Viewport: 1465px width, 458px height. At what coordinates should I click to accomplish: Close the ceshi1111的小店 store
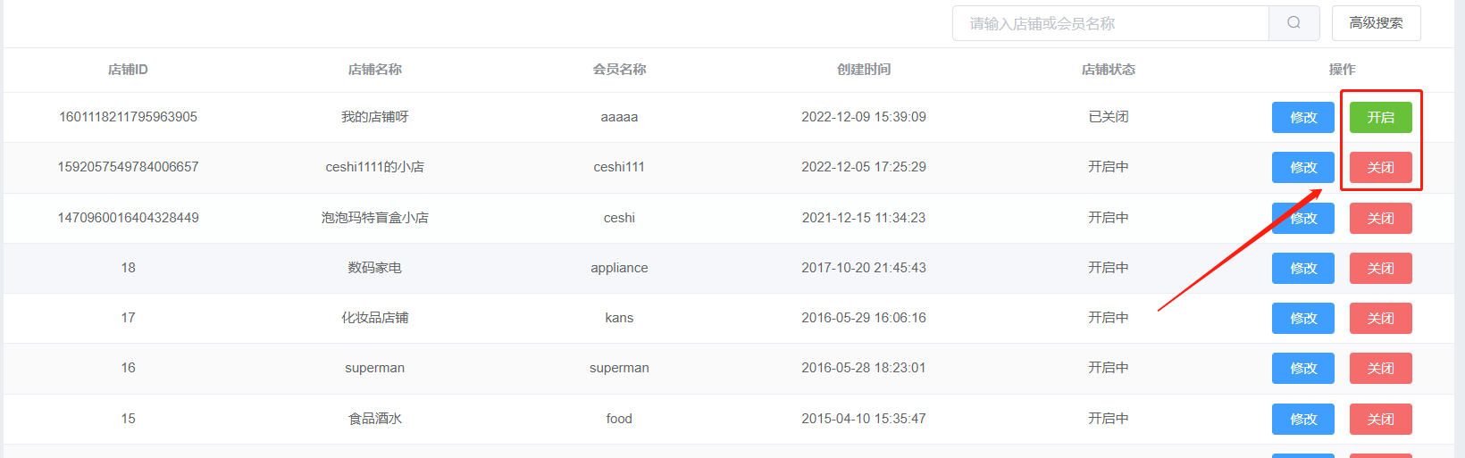(1380, 167)
